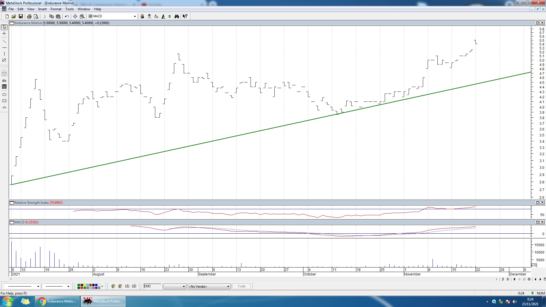This screenshot has height=307, width=546.
Task: Go to previous chart left arrow
Action: point(535,279)
